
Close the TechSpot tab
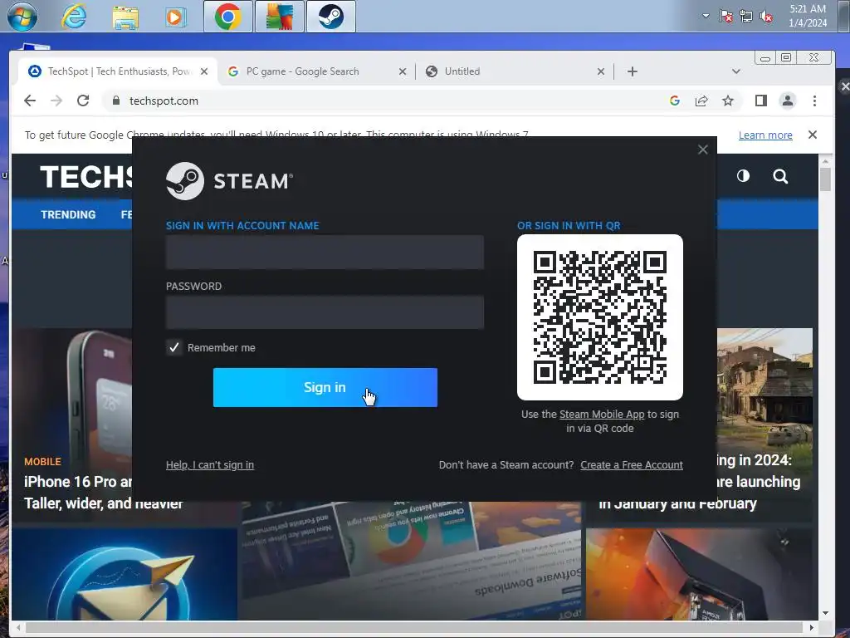coord(204,71)
